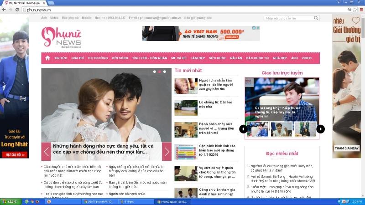
Task: Open the Chrome menu icon
Action: pos(360,10)
